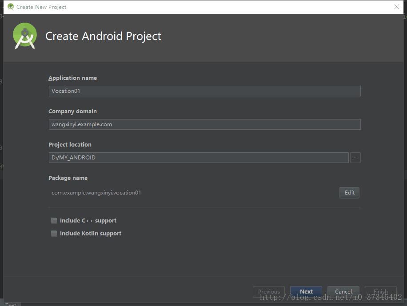Click the Project location label

point(70,145)
